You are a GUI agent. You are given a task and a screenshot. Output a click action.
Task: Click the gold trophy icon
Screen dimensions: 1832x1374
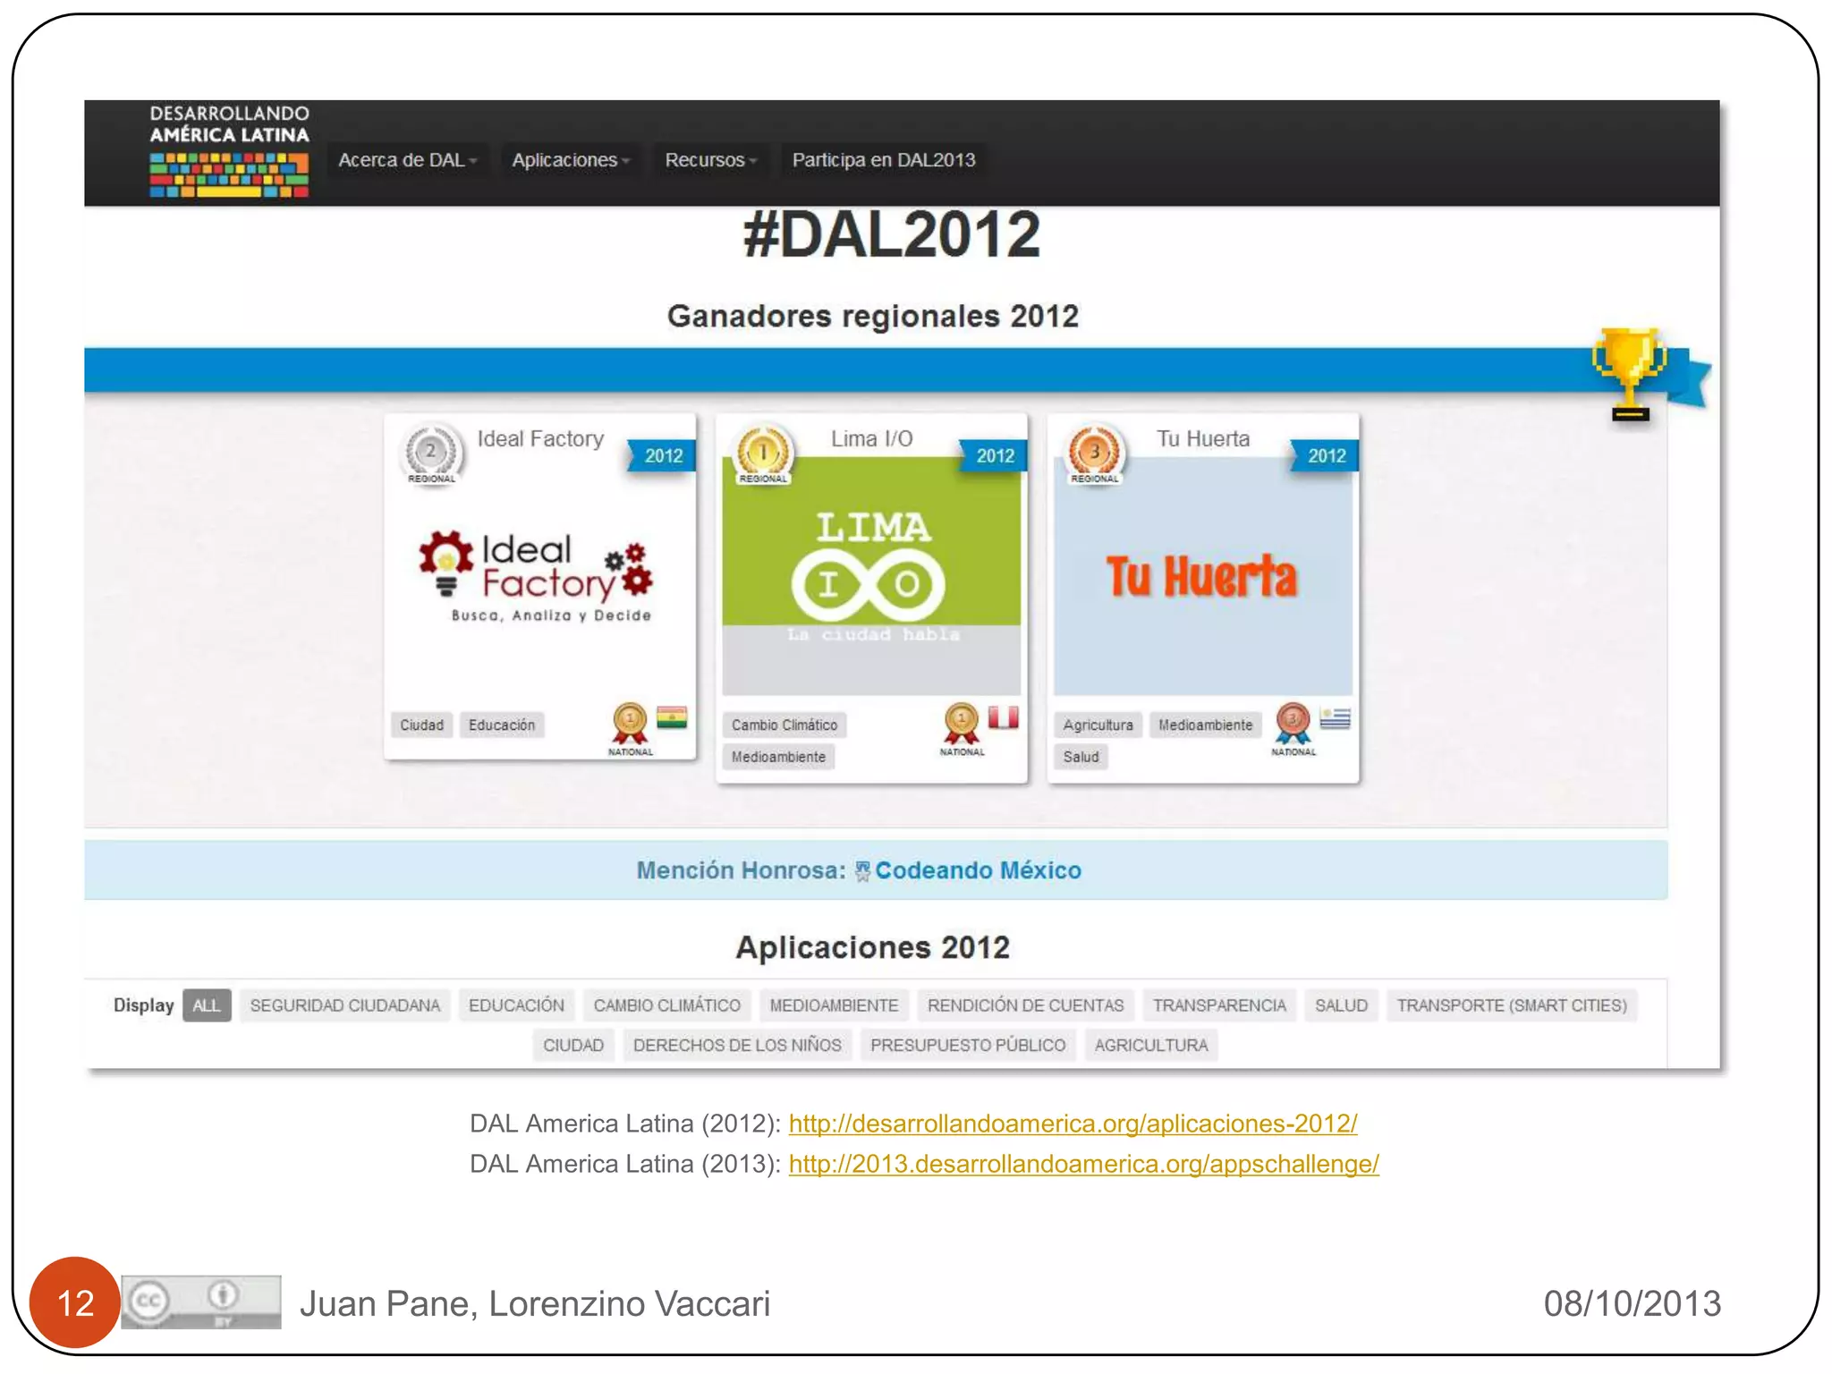point(1629,374)
